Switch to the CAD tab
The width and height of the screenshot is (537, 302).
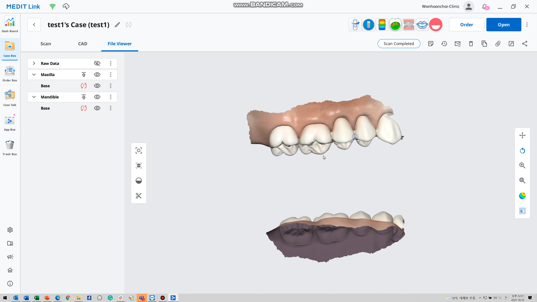[x=83, y=44]
